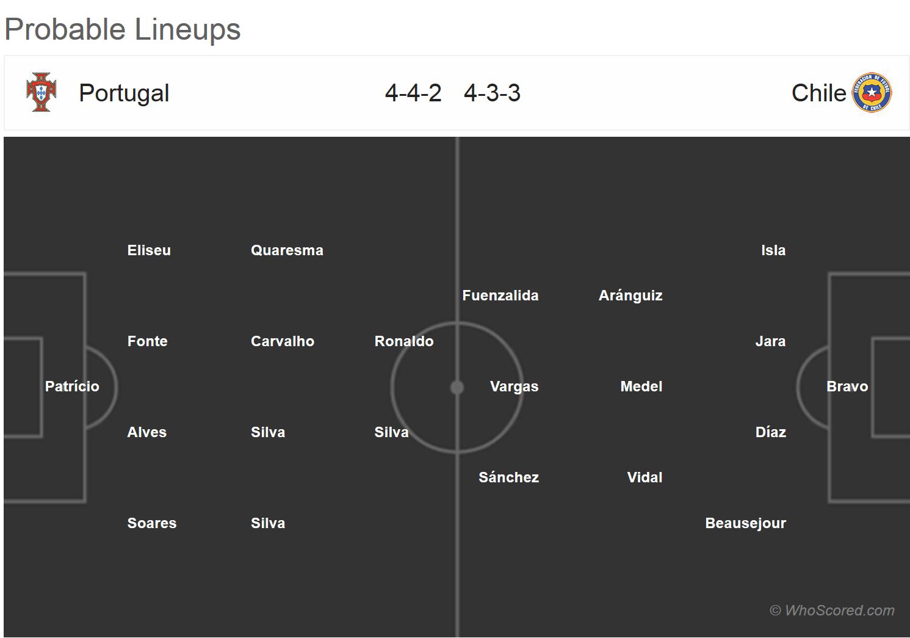
Task: Open the Portugal team name link
Action: tap(124, 93)
